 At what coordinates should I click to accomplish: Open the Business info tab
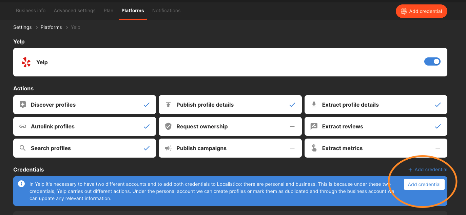(x=31, y=11)
